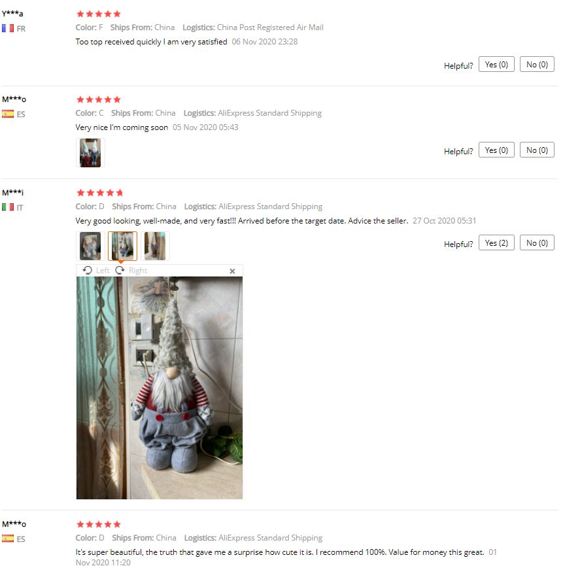Open third thumbnail in M***i's review
563x566 pixels.
(155, 246)
